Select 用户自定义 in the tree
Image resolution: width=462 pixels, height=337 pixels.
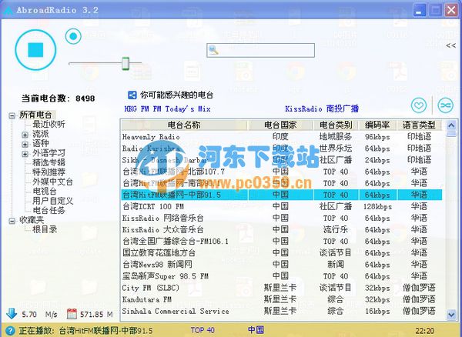coord(52,201)
